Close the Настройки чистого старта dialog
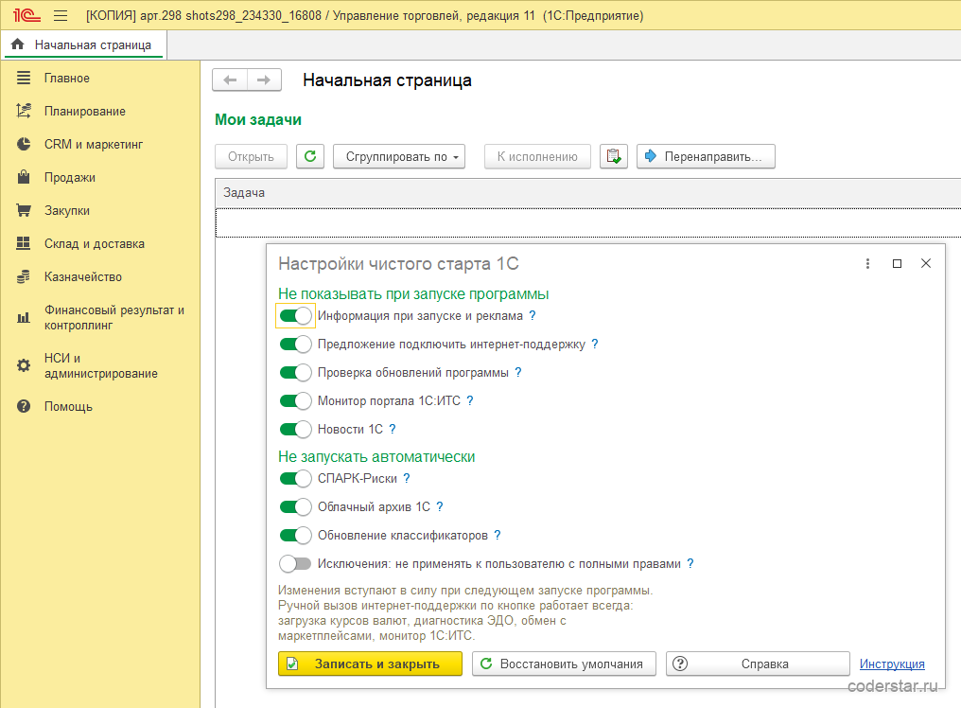961x708 pixels. pyautogui.click(x=926, y=263)
